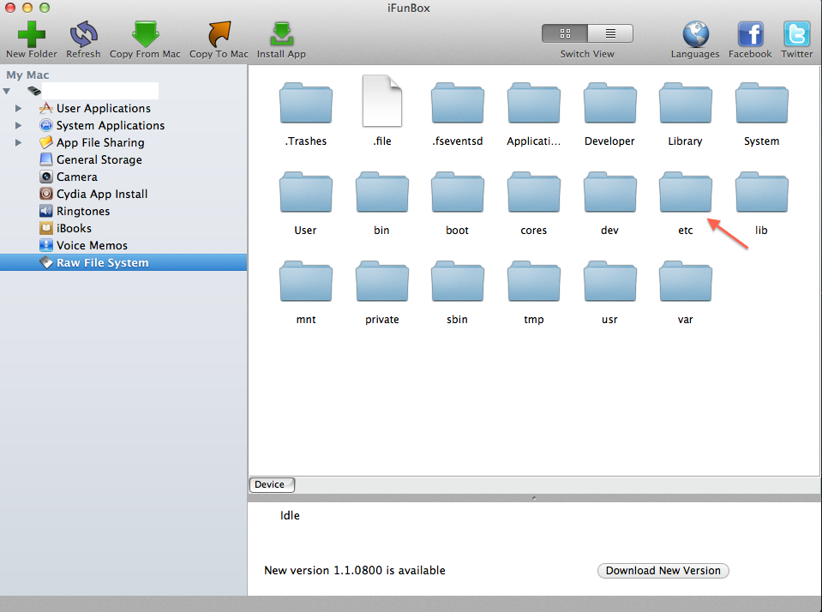Select the cores folder
The height and width of the screenshot is (612, 822).
534,193
